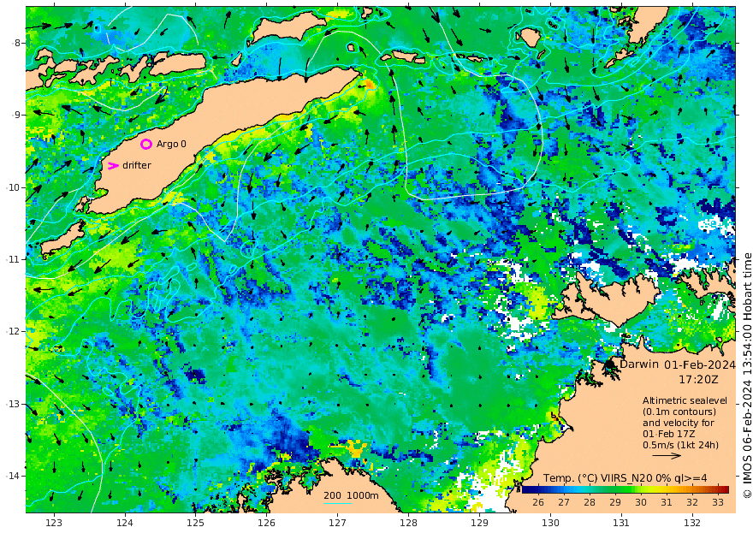Click the color bar tick label 31
Image resolution: width=753 pixels, height=539 pixels.
point(666,502)
